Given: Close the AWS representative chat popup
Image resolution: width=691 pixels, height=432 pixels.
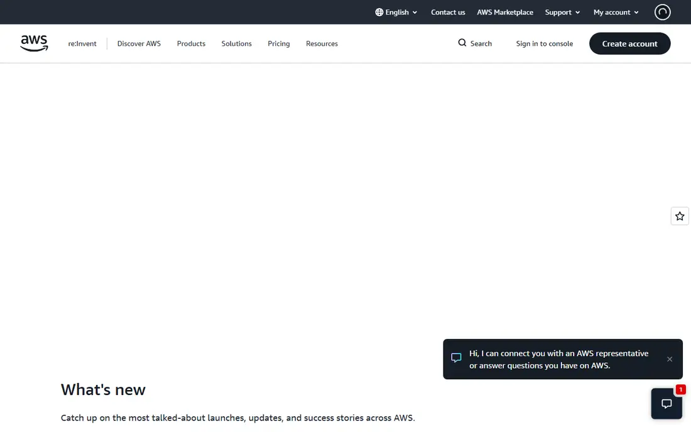Looking at the screenshot, I should pyautogui.click(x=670, y=359).
